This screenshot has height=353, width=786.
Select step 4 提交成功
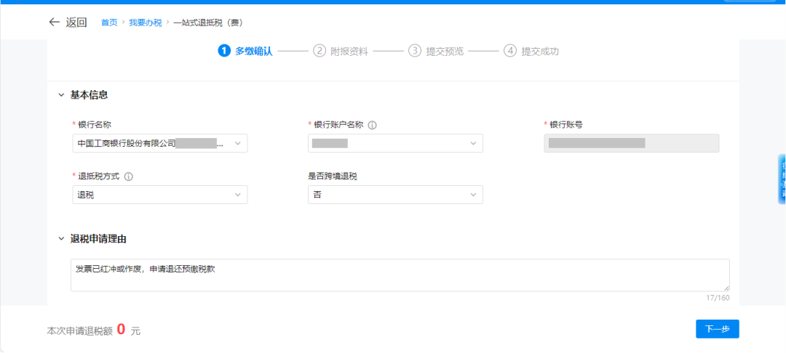531,51
